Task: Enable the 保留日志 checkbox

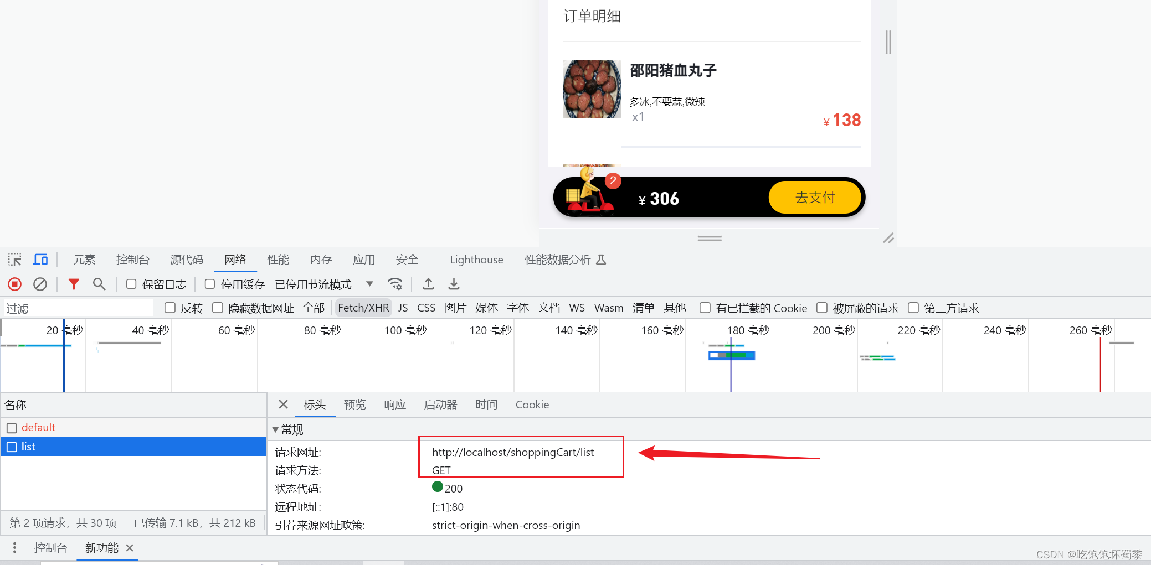Action: (131, 284)
